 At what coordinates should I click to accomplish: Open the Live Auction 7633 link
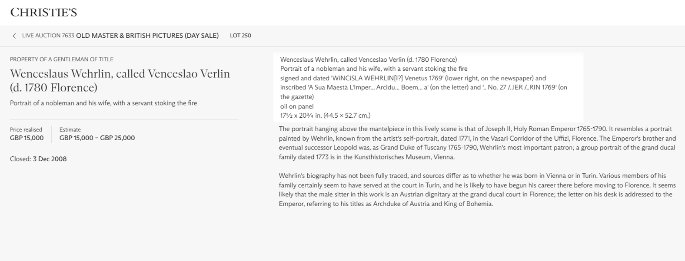48,36
